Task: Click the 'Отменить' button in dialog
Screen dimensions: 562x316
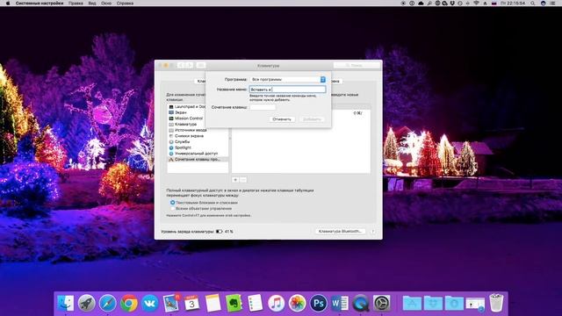Action: 282,119
